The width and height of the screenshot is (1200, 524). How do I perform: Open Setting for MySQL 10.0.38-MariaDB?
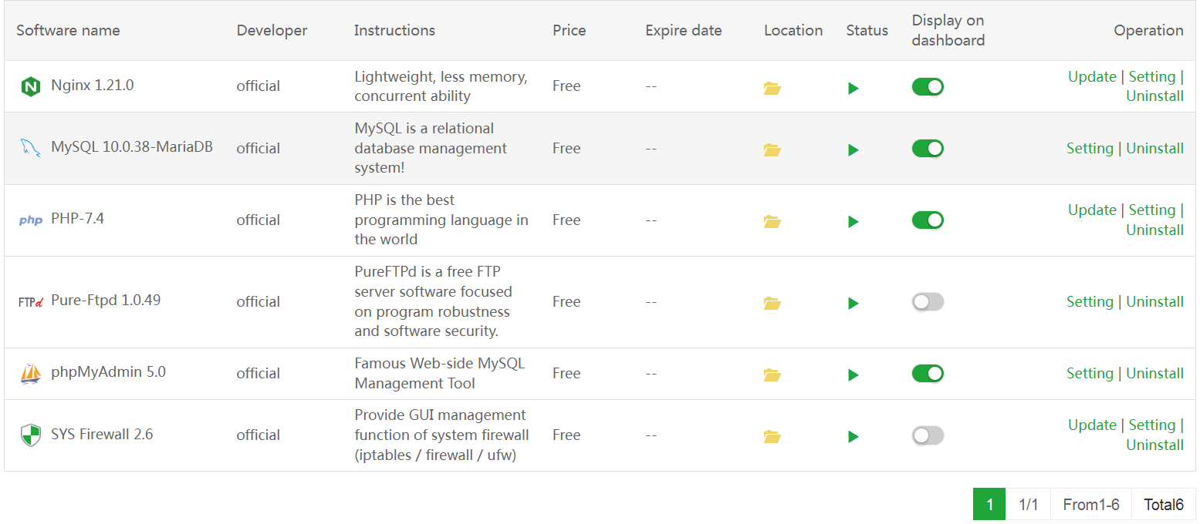[x=1089, y=148]
